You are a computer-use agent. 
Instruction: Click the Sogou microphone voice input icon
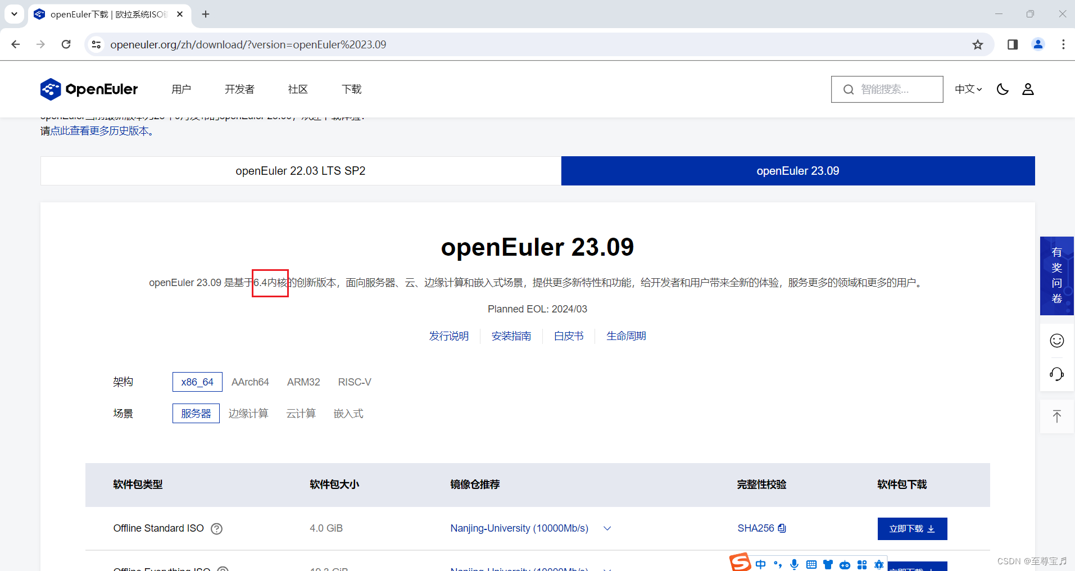[794, 564]
